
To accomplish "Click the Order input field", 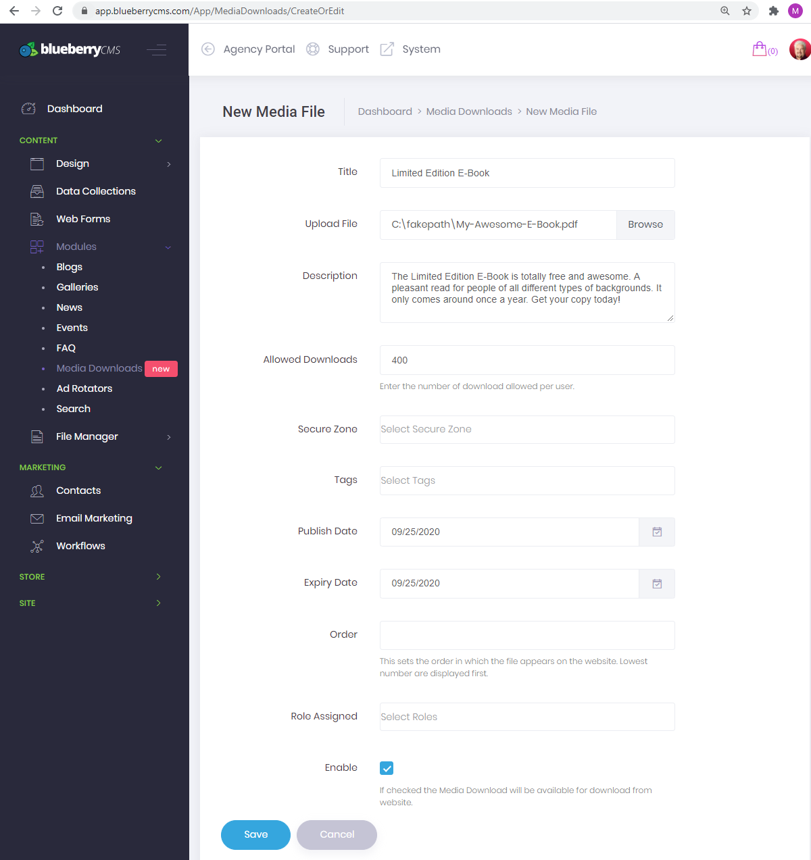I will pyautogui.click(x=527, y=636).
